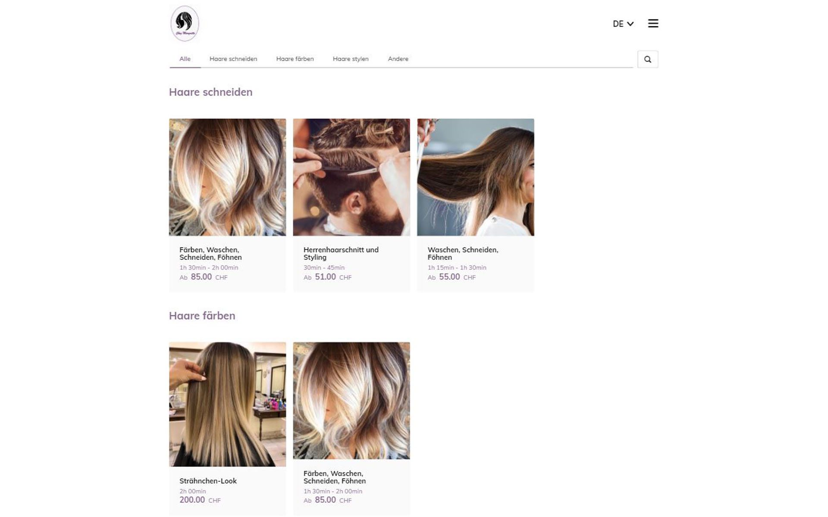Open the DE language dropdown
Screen dimensions: 828x517
[x=623, y=24]
